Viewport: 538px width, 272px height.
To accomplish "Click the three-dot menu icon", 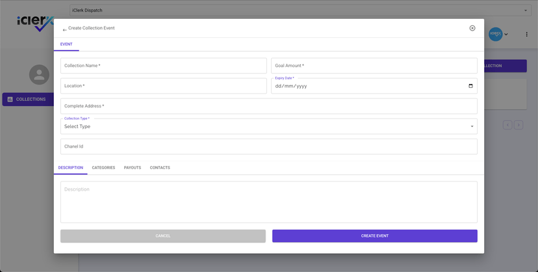I will pyautogui.click(x=526, y=34).
